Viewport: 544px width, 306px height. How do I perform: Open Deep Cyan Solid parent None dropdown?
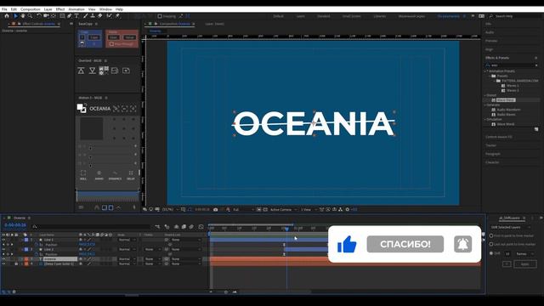(185, 264)
